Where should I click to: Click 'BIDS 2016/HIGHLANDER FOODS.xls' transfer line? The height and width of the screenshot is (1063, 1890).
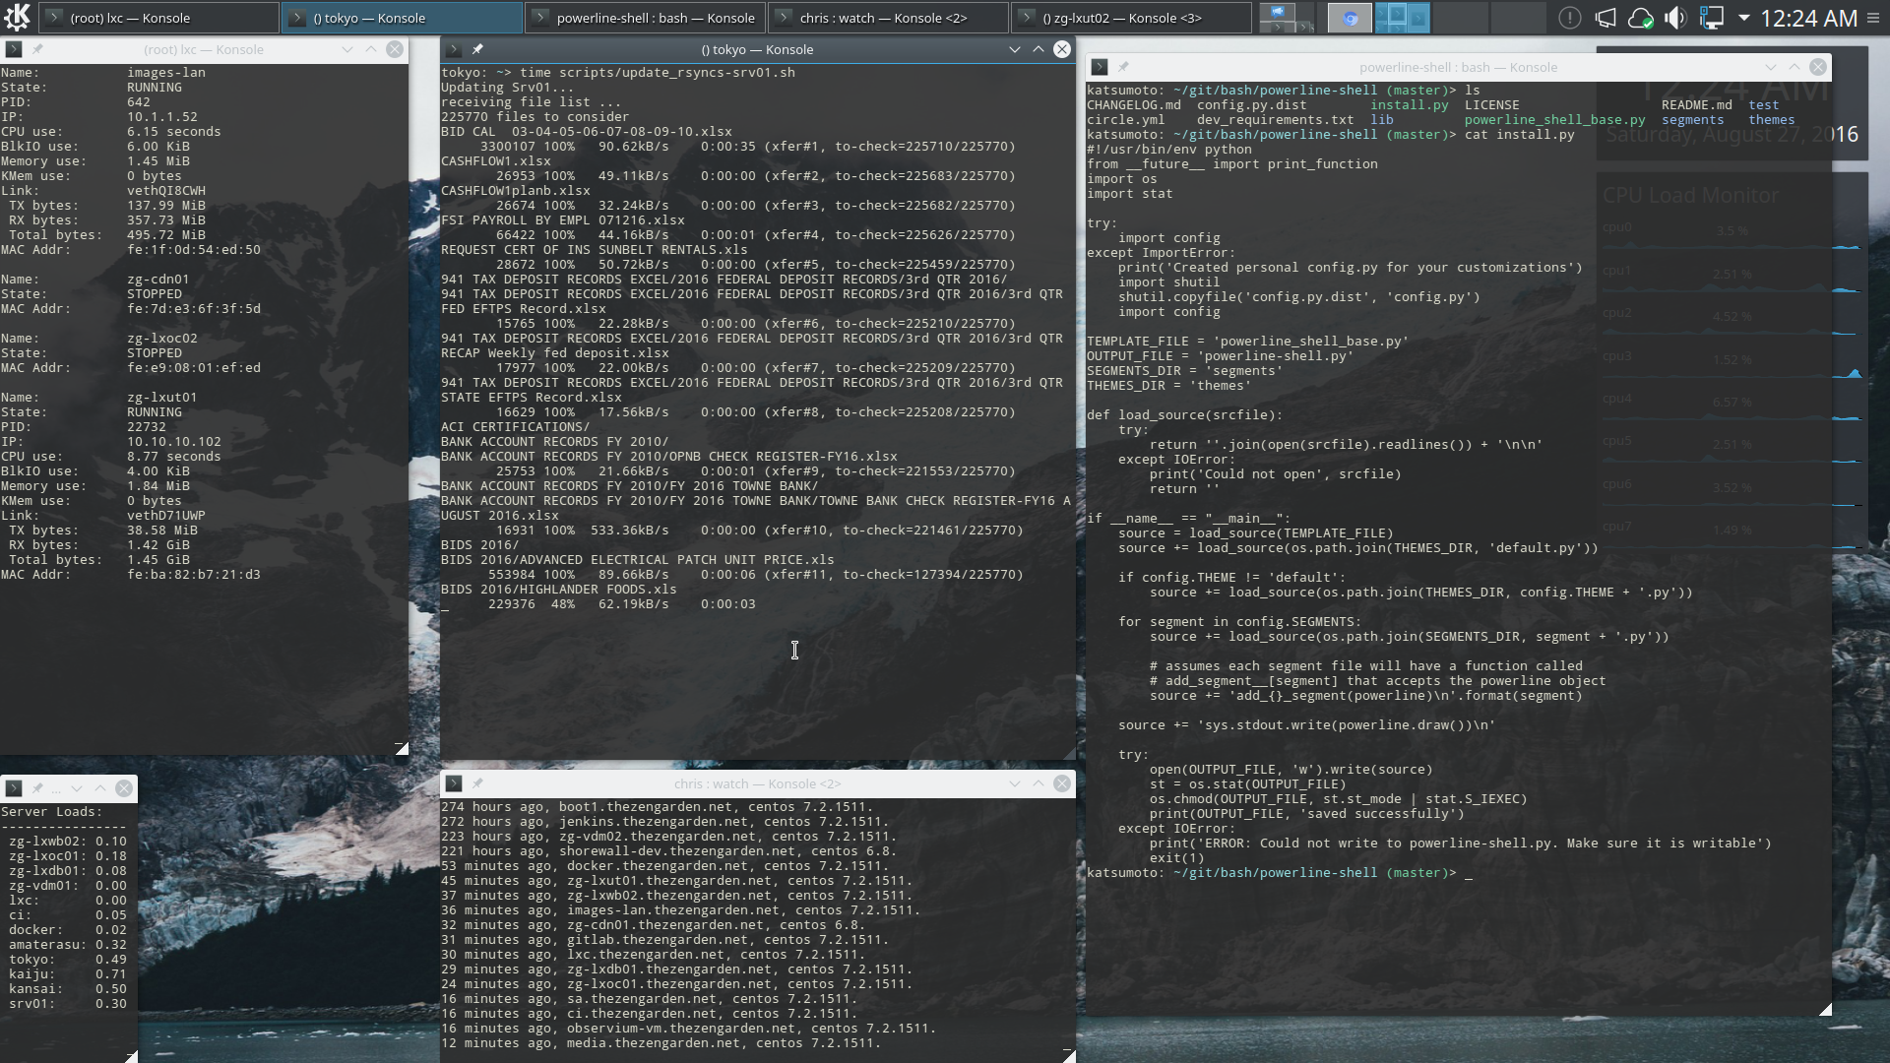coord(559,590)
